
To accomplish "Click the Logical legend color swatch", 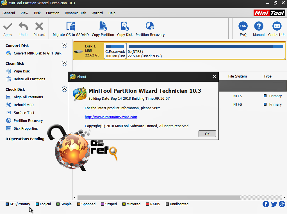I will 37,204.
